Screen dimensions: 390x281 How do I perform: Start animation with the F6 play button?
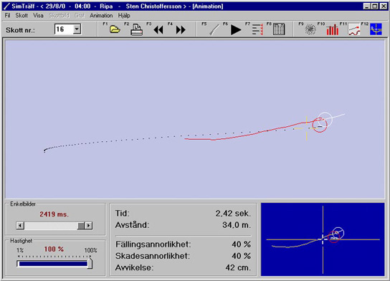[236, 30]
